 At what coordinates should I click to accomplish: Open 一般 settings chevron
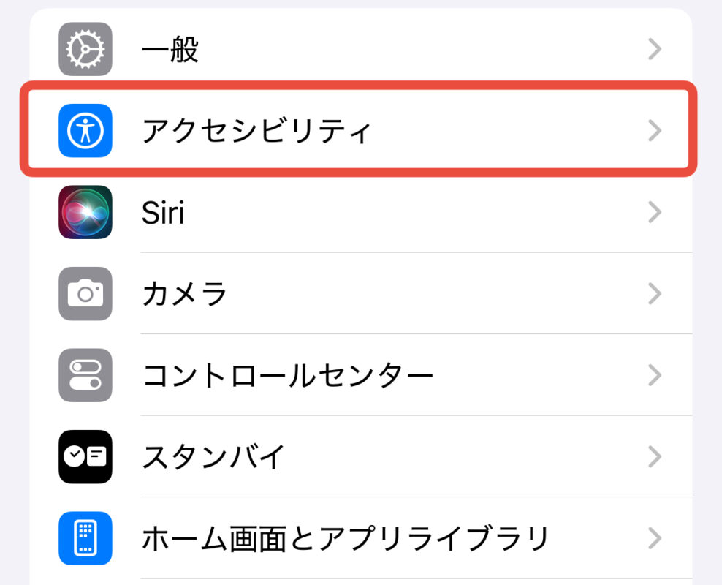pos(655,49)
